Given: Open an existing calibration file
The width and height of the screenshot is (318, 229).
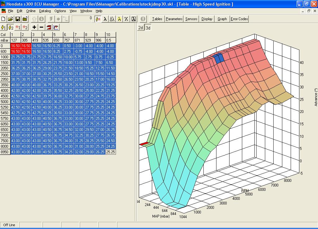Looking at the screenshot, I should (11, 19).
